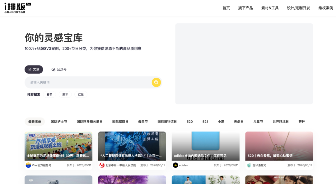Select the 520 category tab
This screenshot has width=336, height=184.
point(190,122)
